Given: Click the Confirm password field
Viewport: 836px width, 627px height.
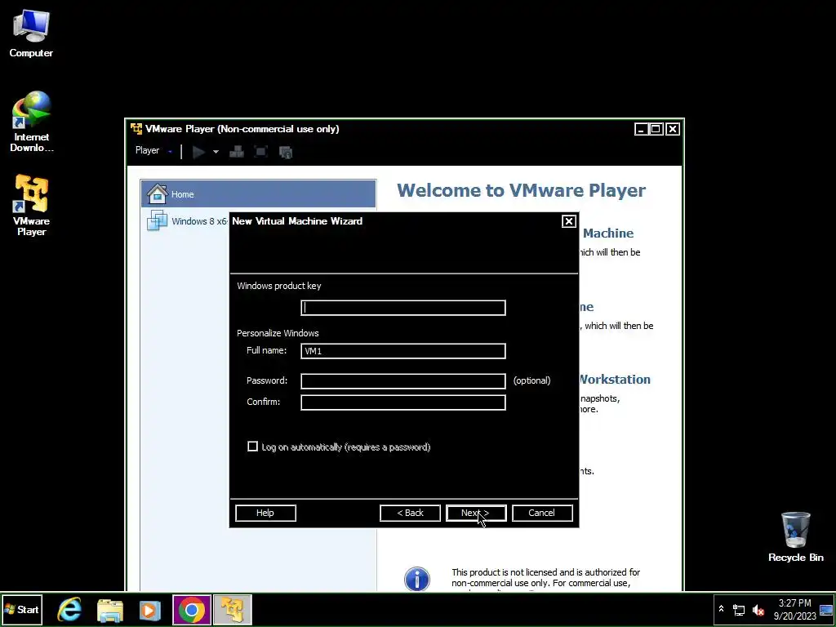Looking at the screenshot, I should click(403, 402).
